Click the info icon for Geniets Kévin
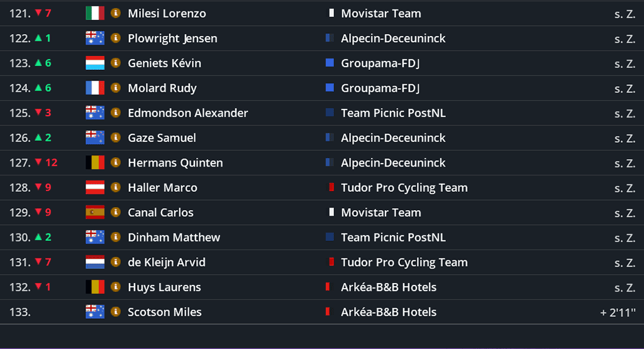Screen dimensions: 644x349 [115, 63]
